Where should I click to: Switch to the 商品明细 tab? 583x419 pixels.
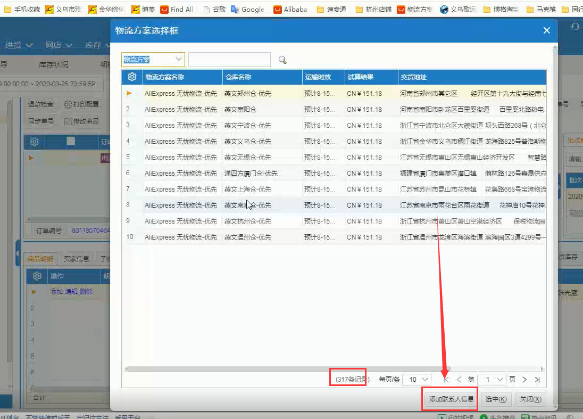(40, 259)
